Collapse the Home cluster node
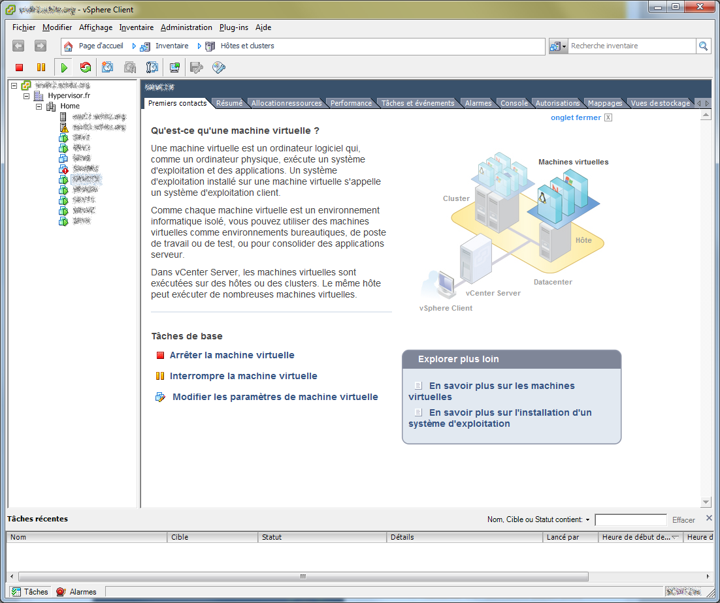 coord(39,106)
